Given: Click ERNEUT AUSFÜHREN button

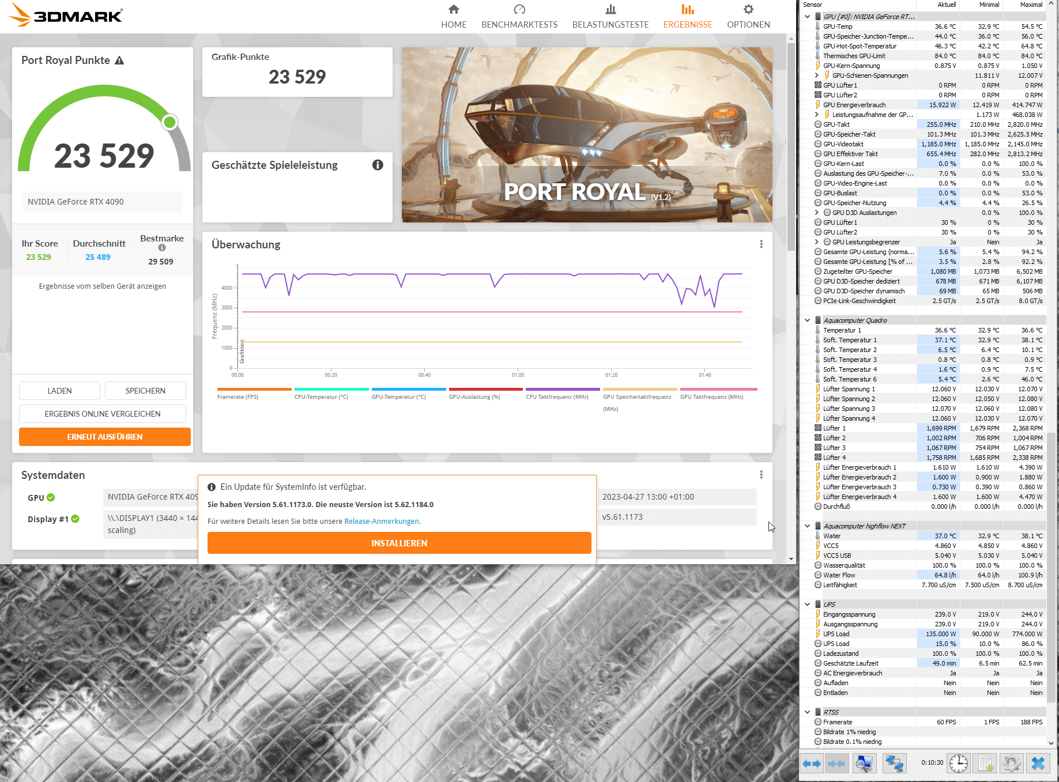Looking at the screenshot, I should pos(105,437).
